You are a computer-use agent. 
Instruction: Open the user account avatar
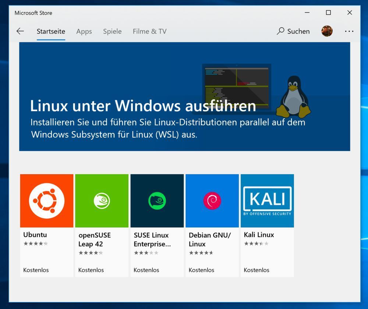(x=327, y=31)
